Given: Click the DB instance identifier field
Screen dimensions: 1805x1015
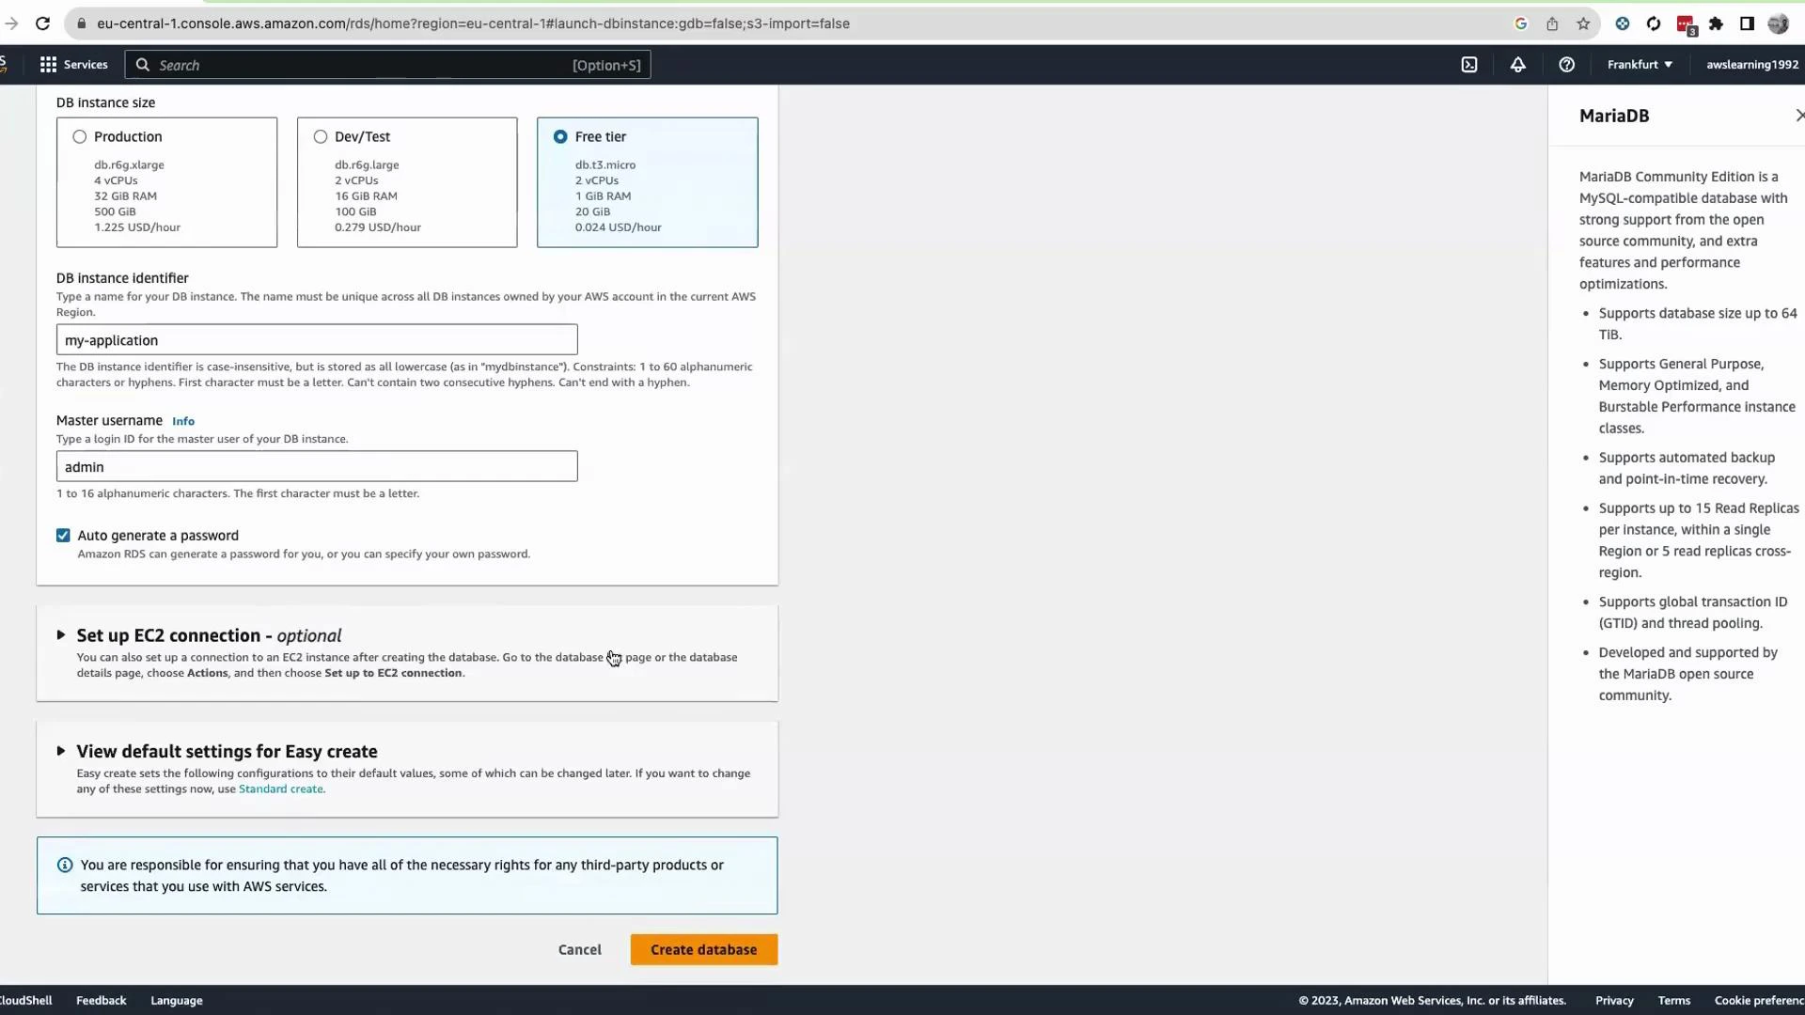Looking at the screenshot, I should 316,339.
